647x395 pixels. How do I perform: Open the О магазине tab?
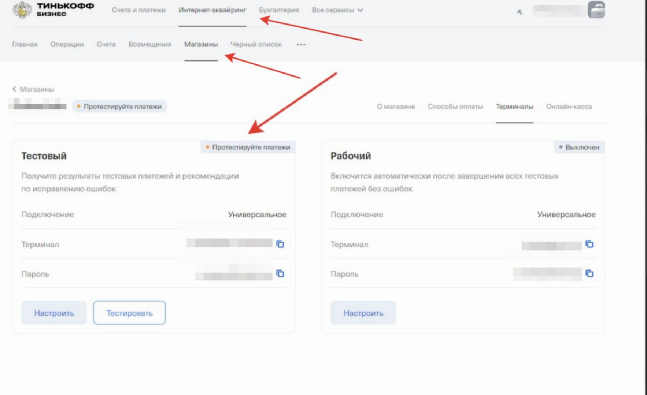396,107
